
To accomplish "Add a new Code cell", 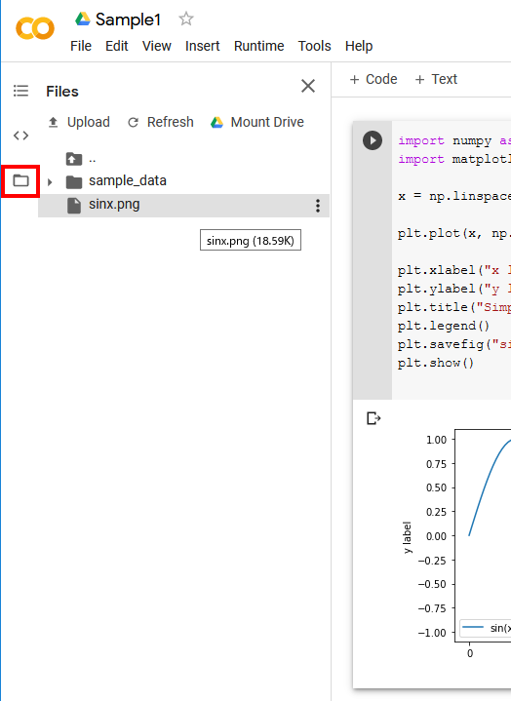I will [x=373, y=79].
